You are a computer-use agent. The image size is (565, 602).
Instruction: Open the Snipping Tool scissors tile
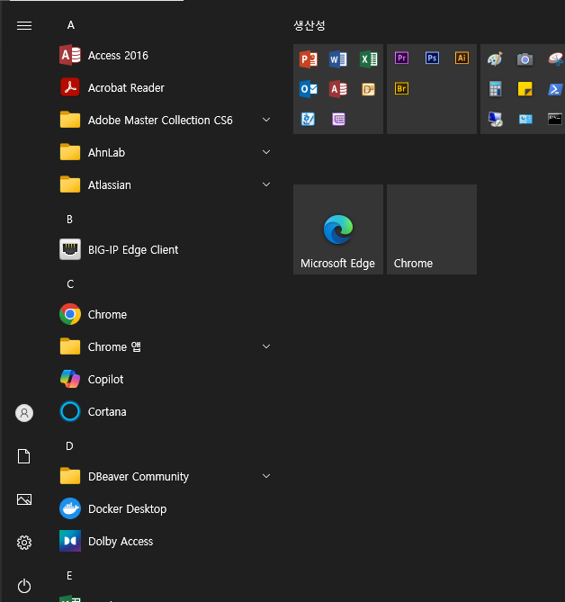(555, 59)
